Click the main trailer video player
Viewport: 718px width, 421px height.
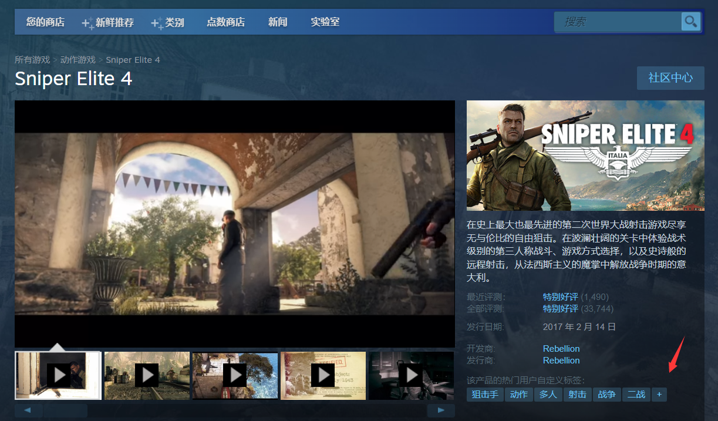(235, 224)
